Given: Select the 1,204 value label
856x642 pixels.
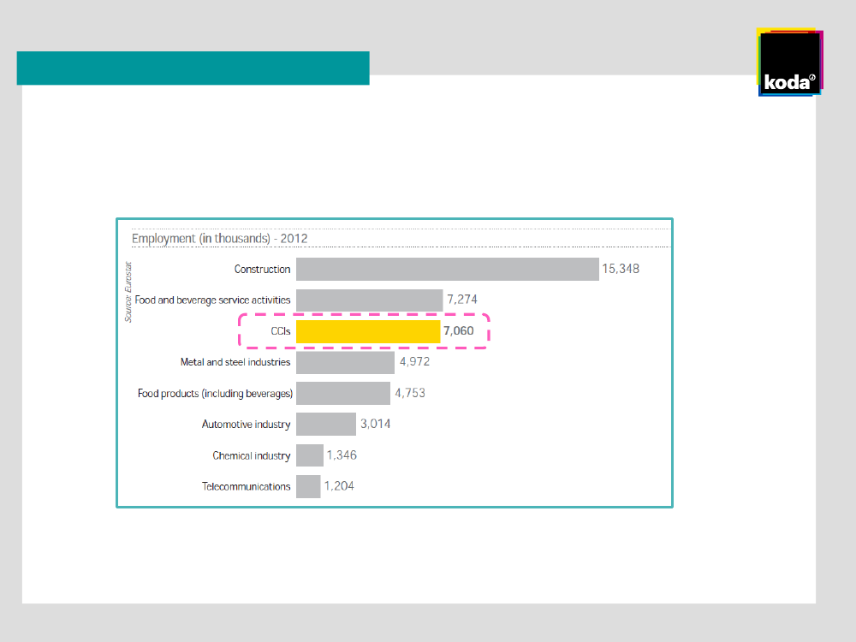Looking at the screenshot, I should click(339, 486).
